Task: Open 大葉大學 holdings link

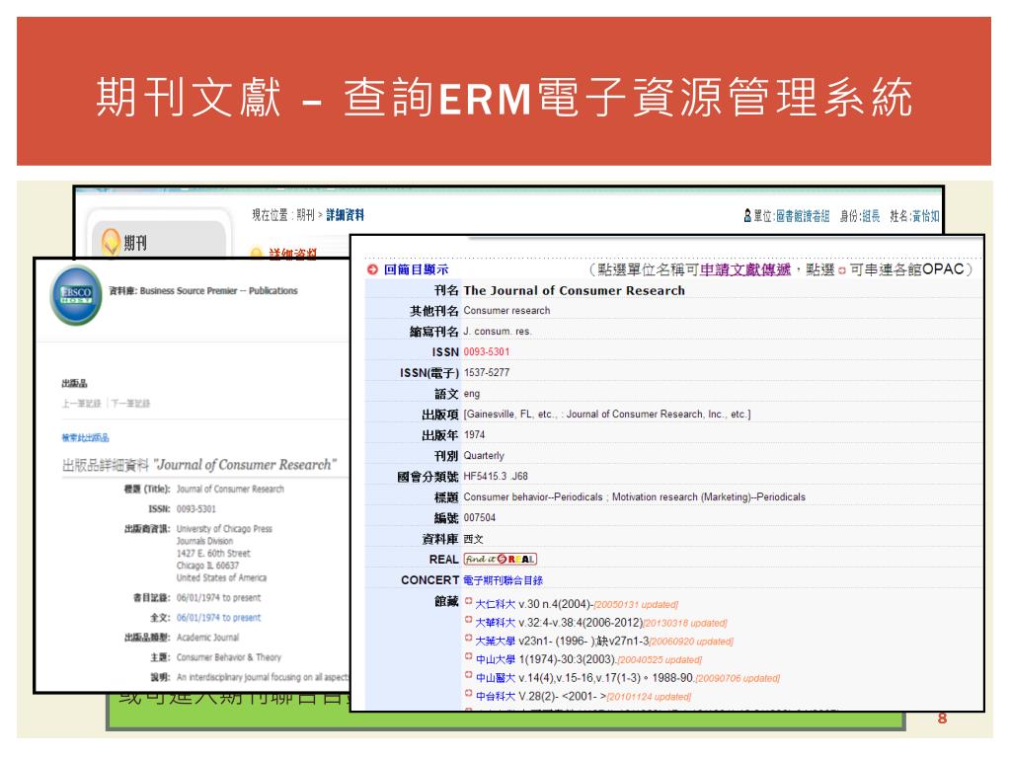Action: pyautogui.click(x=496, y=641)
